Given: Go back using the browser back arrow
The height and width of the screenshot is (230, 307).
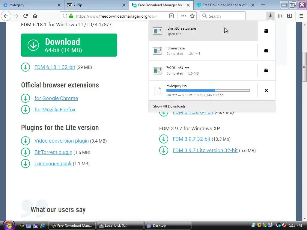Looking at the screenshot, I should (6, 16).
